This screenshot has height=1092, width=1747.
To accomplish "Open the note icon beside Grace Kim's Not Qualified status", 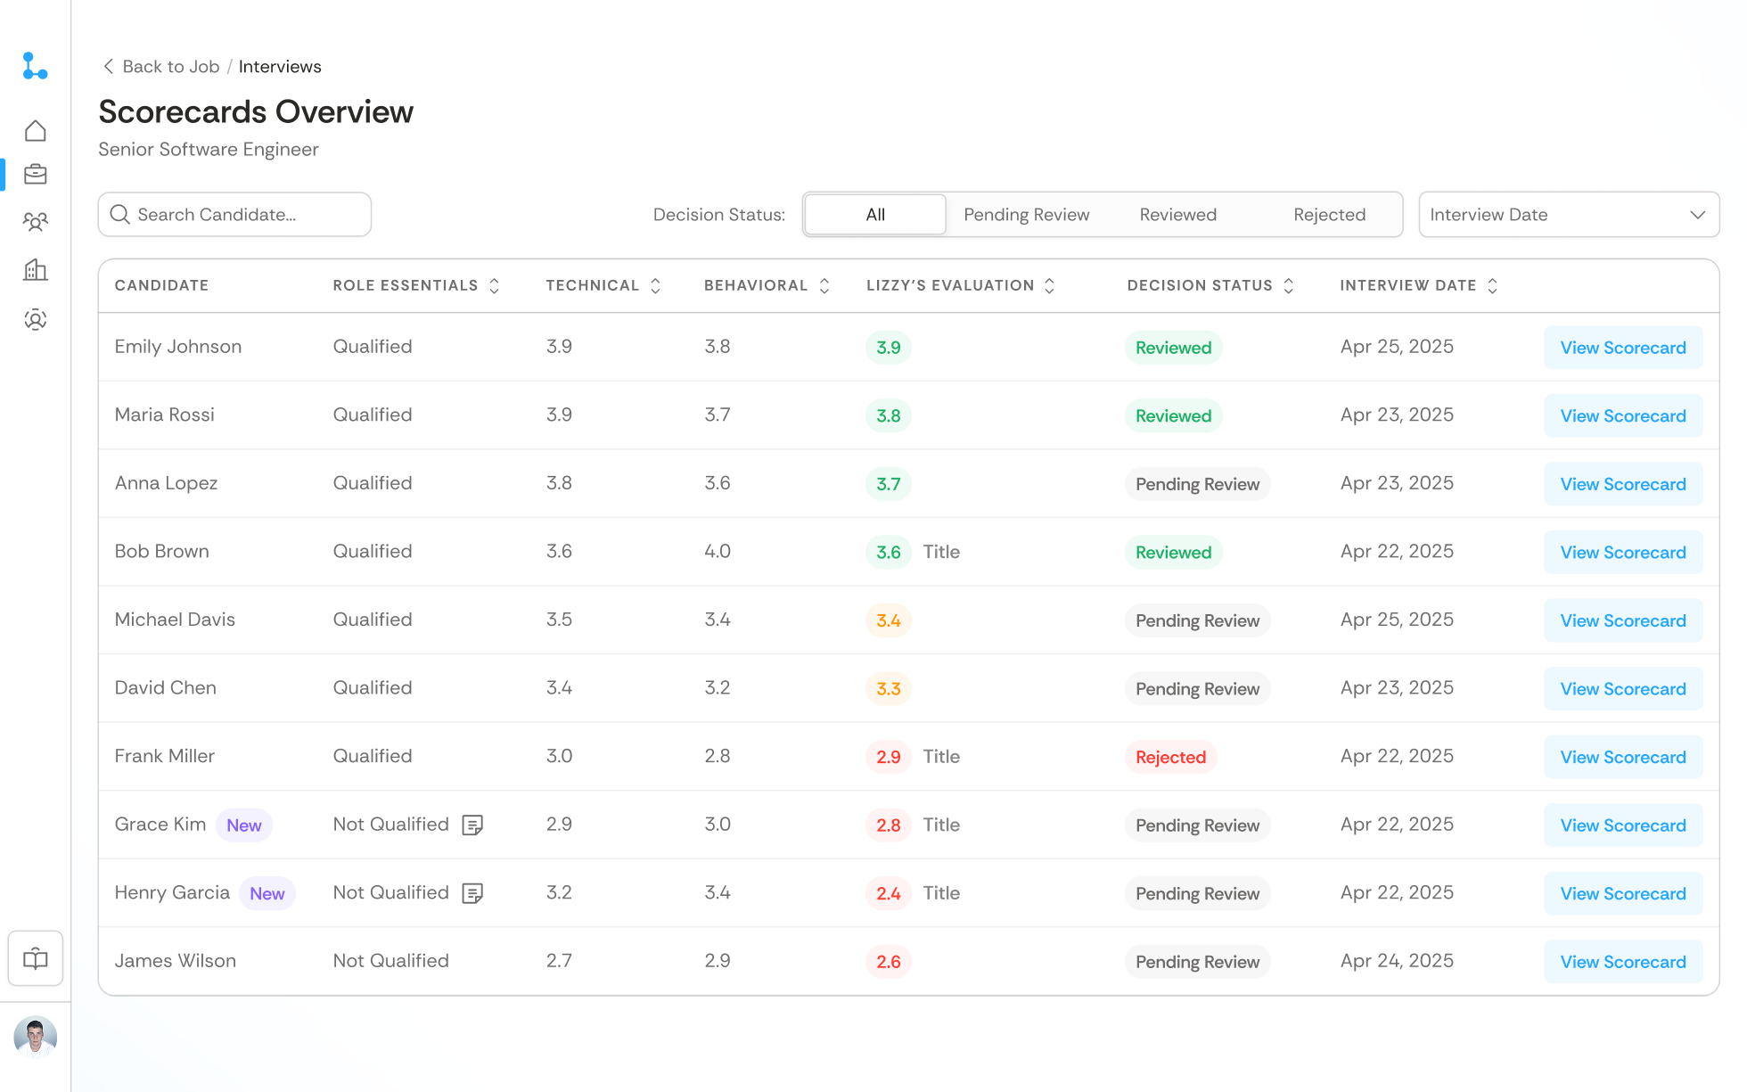I will pos(473,825).
